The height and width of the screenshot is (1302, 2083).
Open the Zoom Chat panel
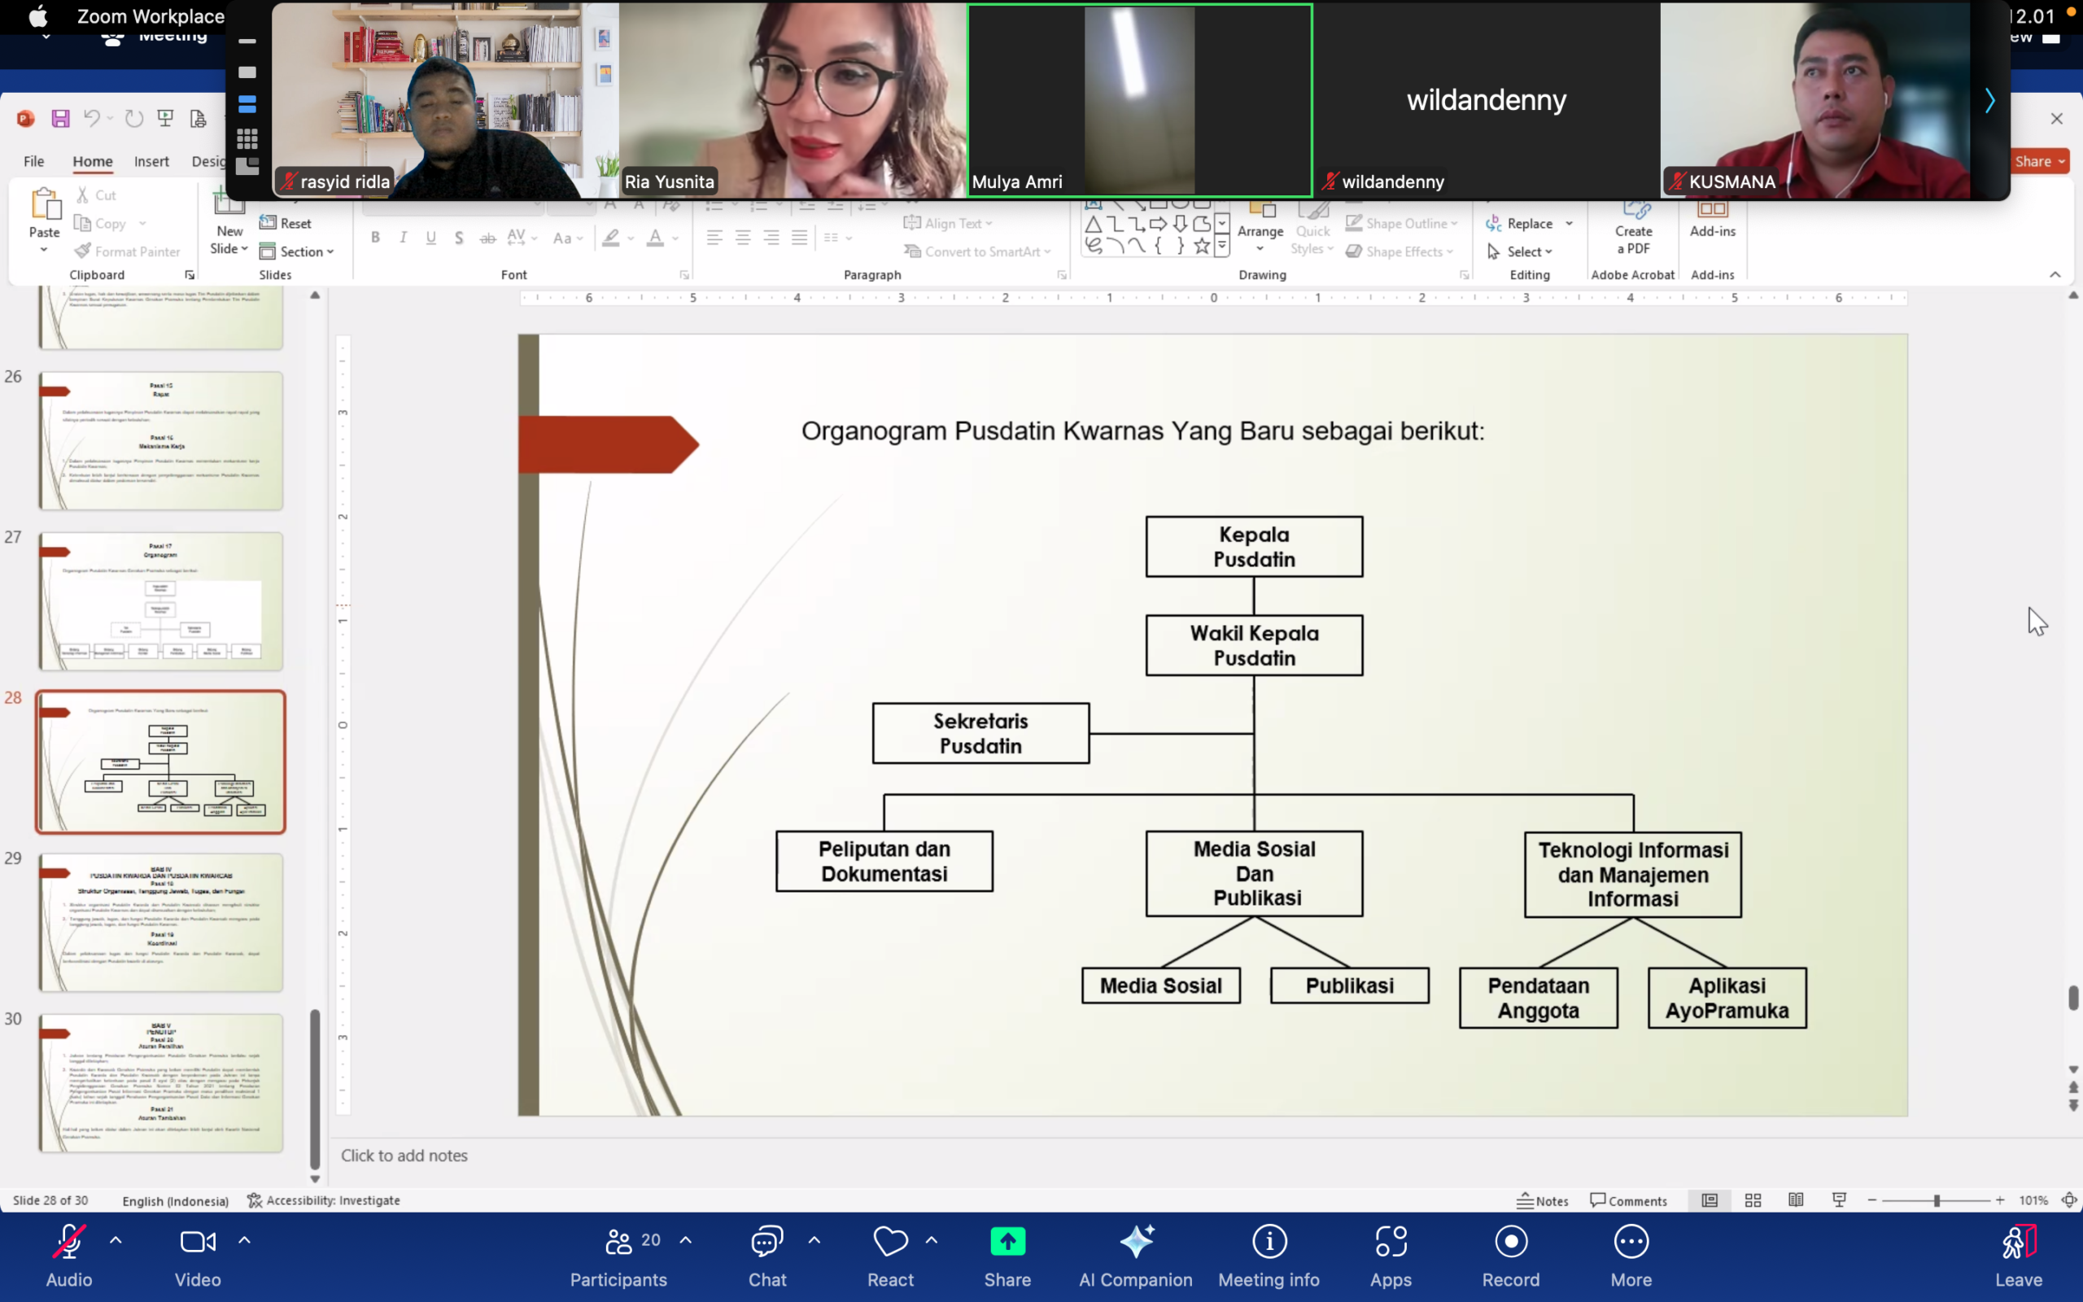(x=767, y=1256)
